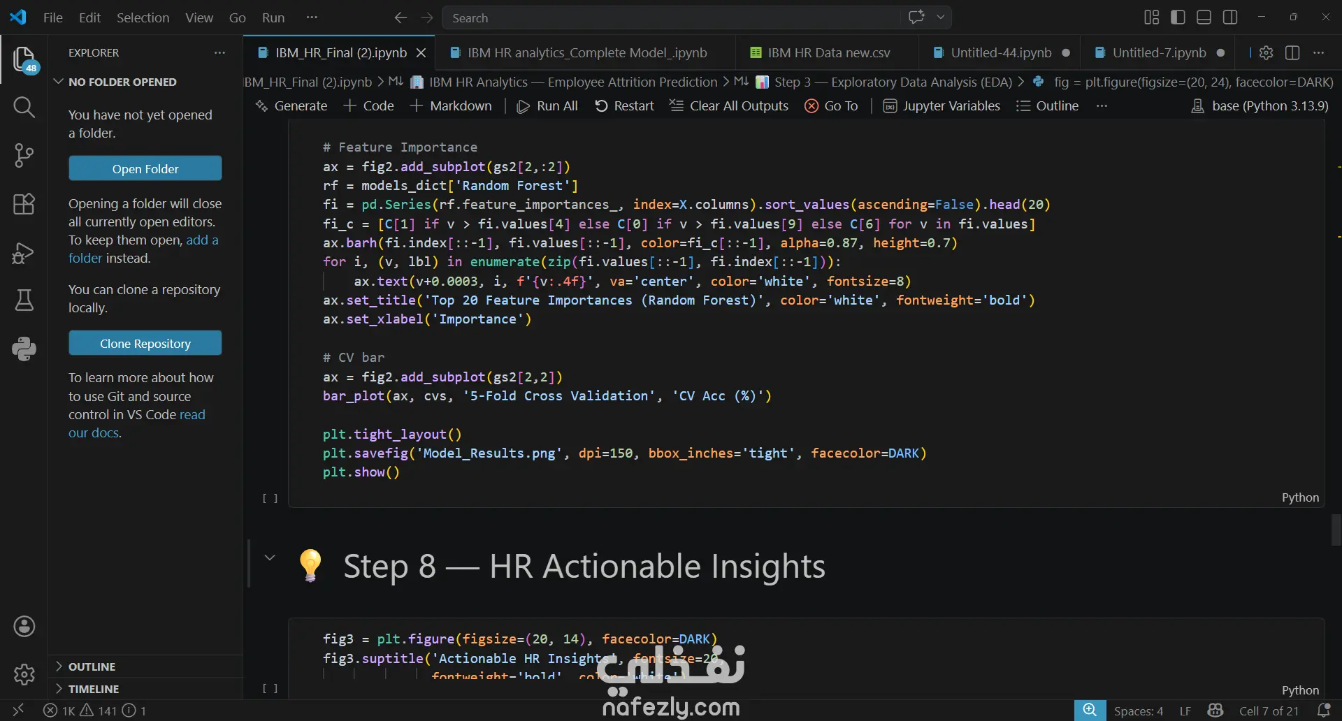
Task: Click the zoom status bar icon
Action: [1090, 711]
